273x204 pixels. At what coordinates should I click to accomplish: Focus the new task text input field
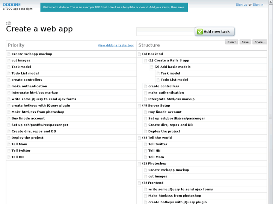click(165, 31)
